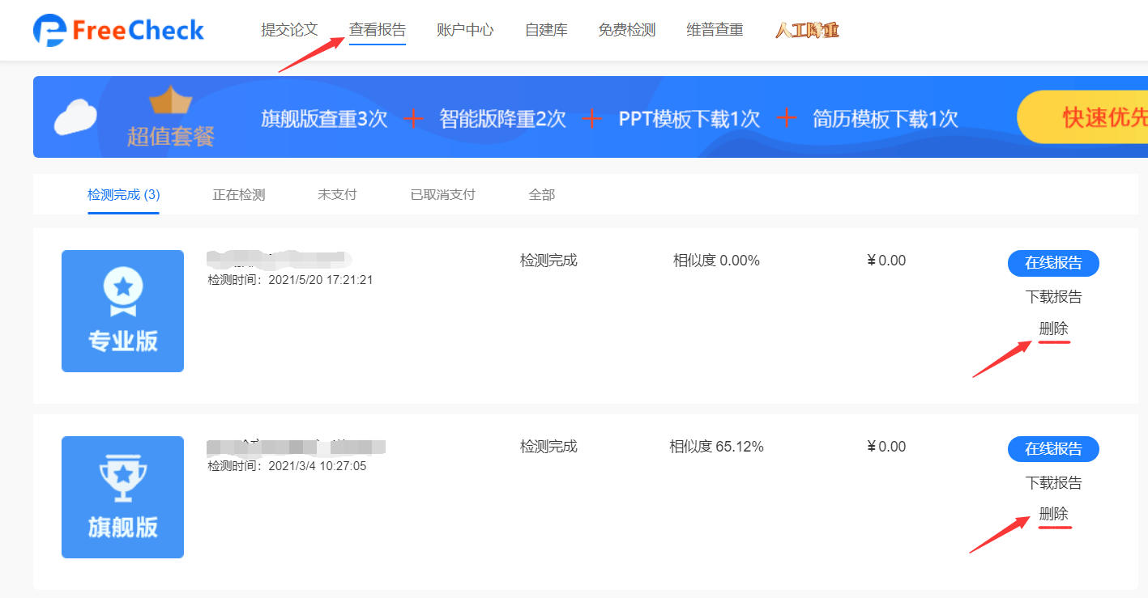Click the 人工降重 navigation link
1148x598 pixels.
coord(807,31)
